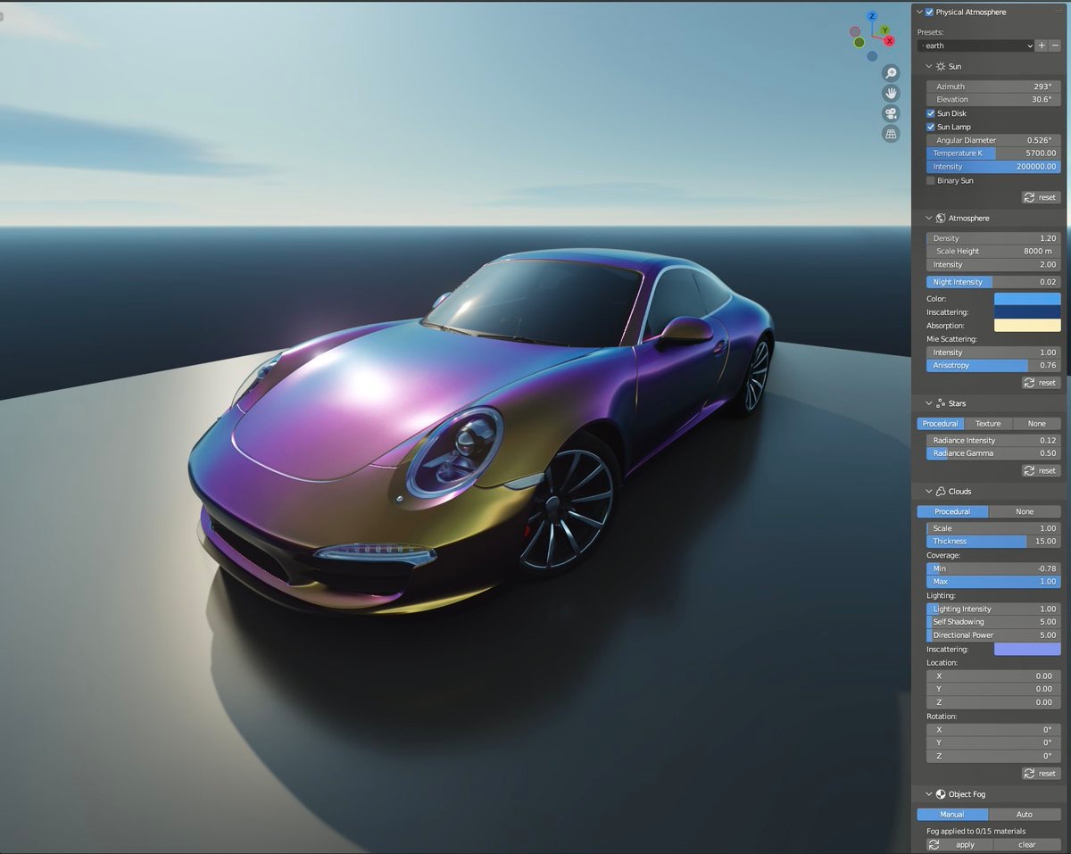Click the Location X field
This screenshot has height=854, width=1071.
[993, 676]
